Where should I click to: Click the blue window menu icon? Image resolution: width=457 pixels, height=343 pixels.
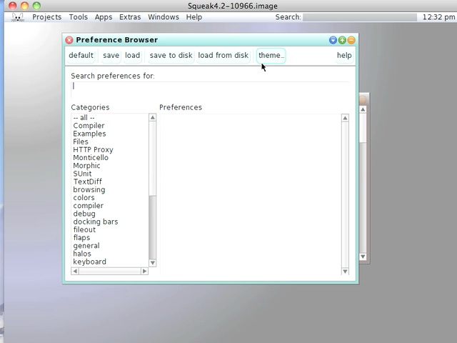pyautogui.click(x=333, y=40)
